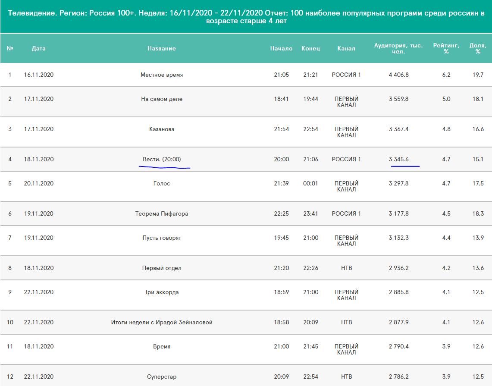Click the program name 'Голос'
492x386 pixels.
162,184
